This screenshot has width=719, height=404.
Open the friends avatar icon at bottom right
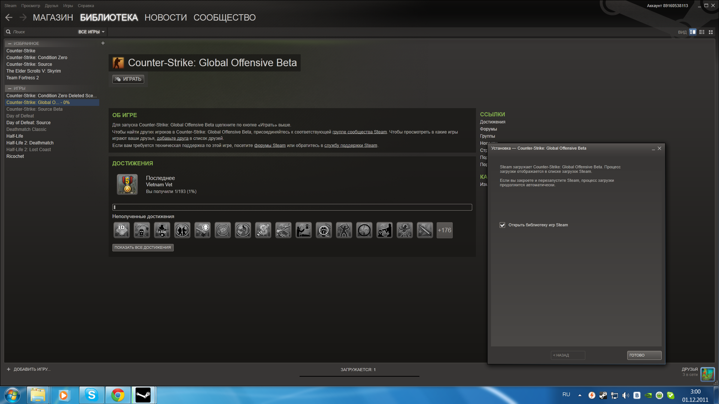coord(707,374)
